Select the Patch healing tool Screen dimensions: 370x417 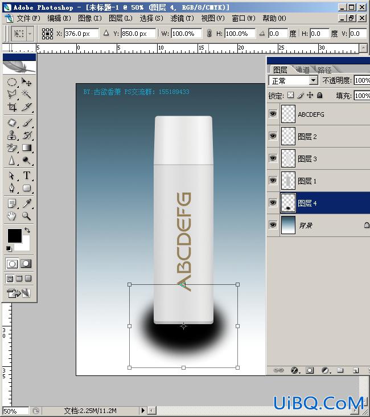point(12,123)
